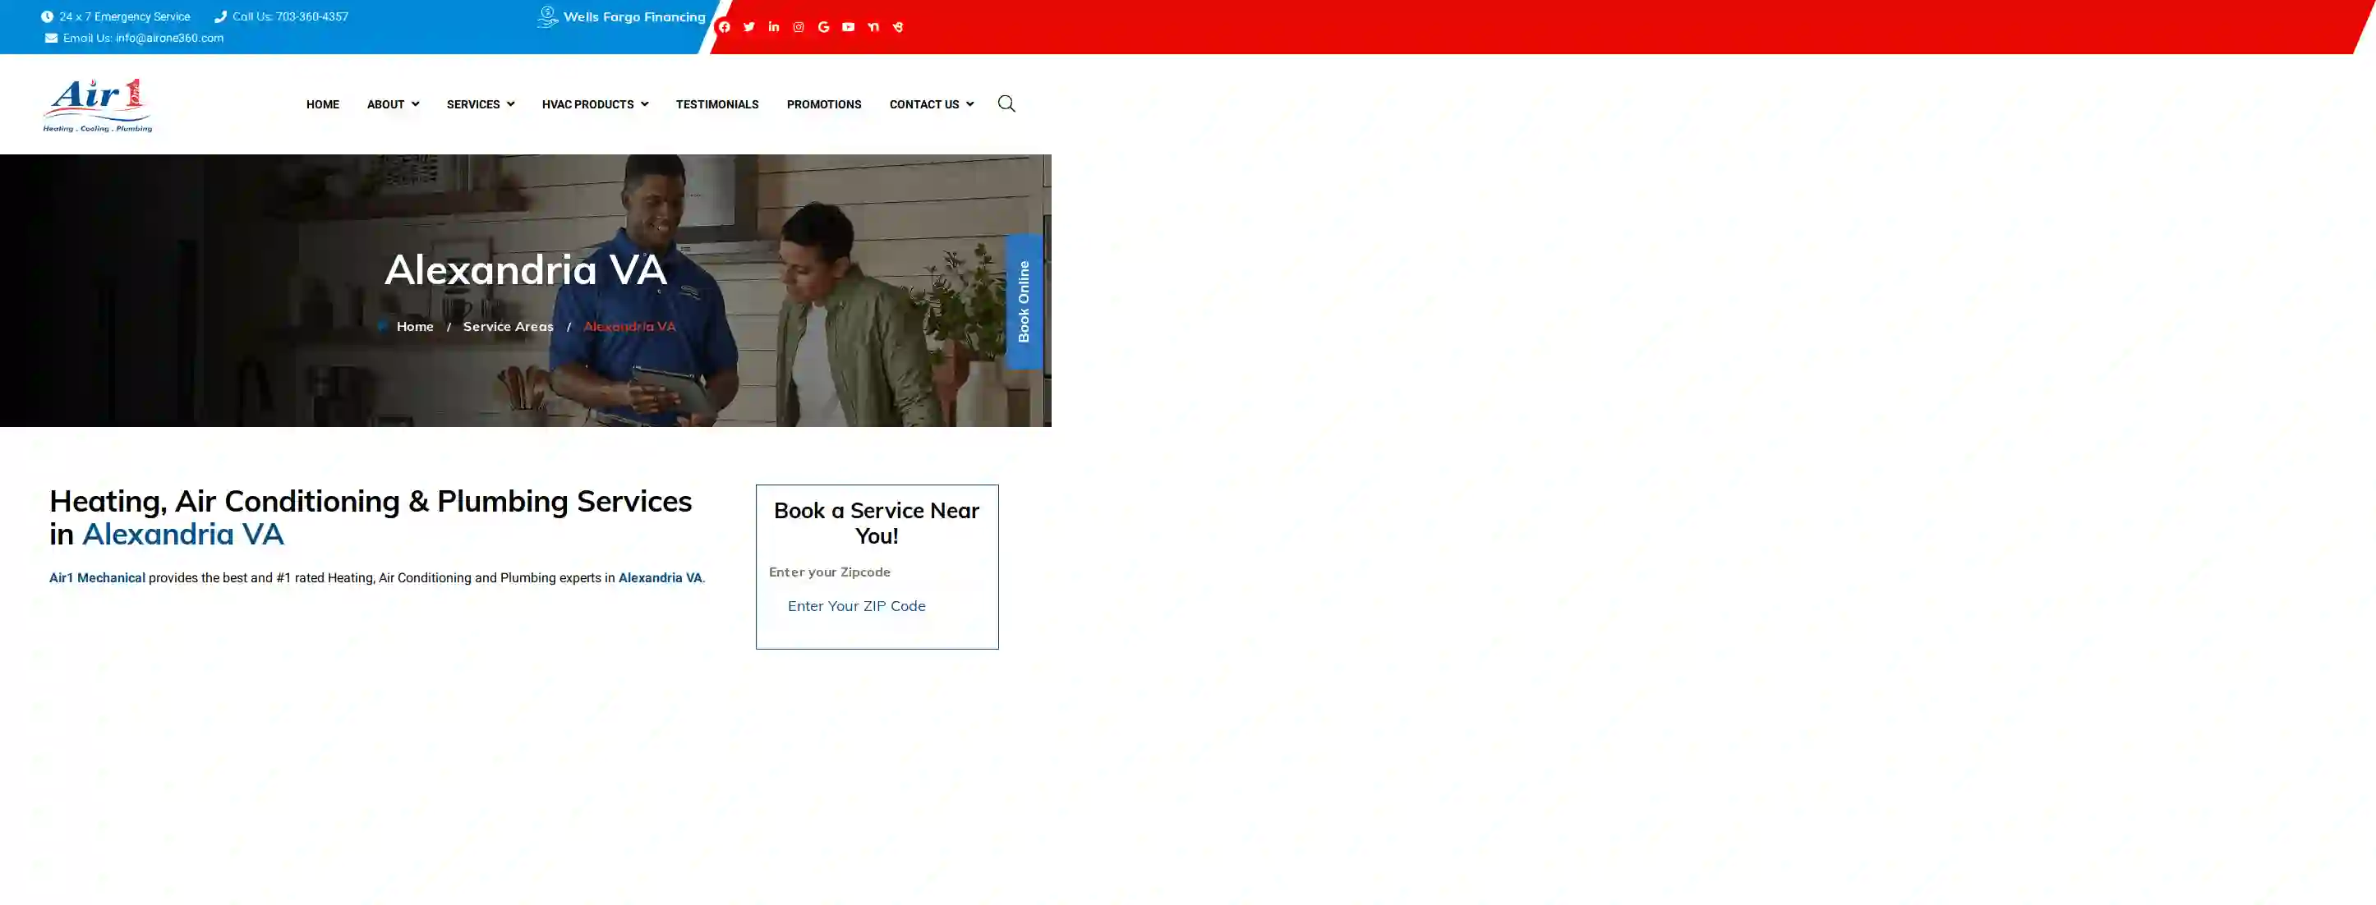Click the Facebook icon in social bar

725,25
